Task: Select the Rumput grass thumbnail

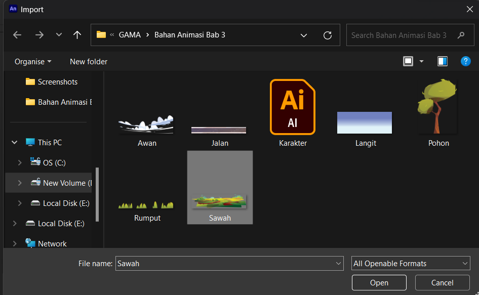Action: [x=146, y=204]
